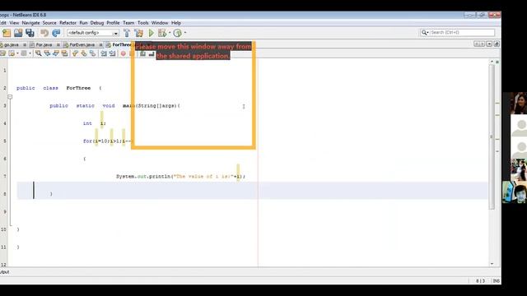This screenshot has width=527, height=296.
Task: Click the New Project toolbar icon
Action: 7,33
